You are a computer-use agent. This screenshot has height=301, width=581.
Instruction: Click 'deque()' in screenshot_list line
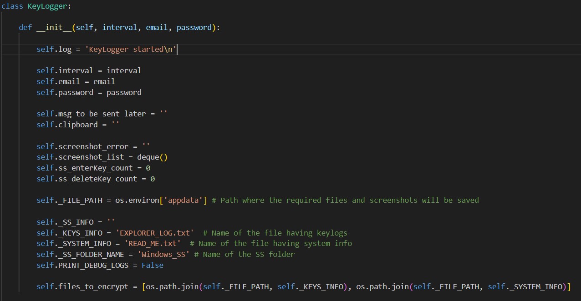153,157
